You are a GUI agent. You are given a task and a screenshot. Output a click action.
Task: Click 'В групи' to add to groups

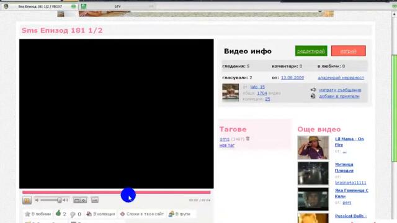179,214
